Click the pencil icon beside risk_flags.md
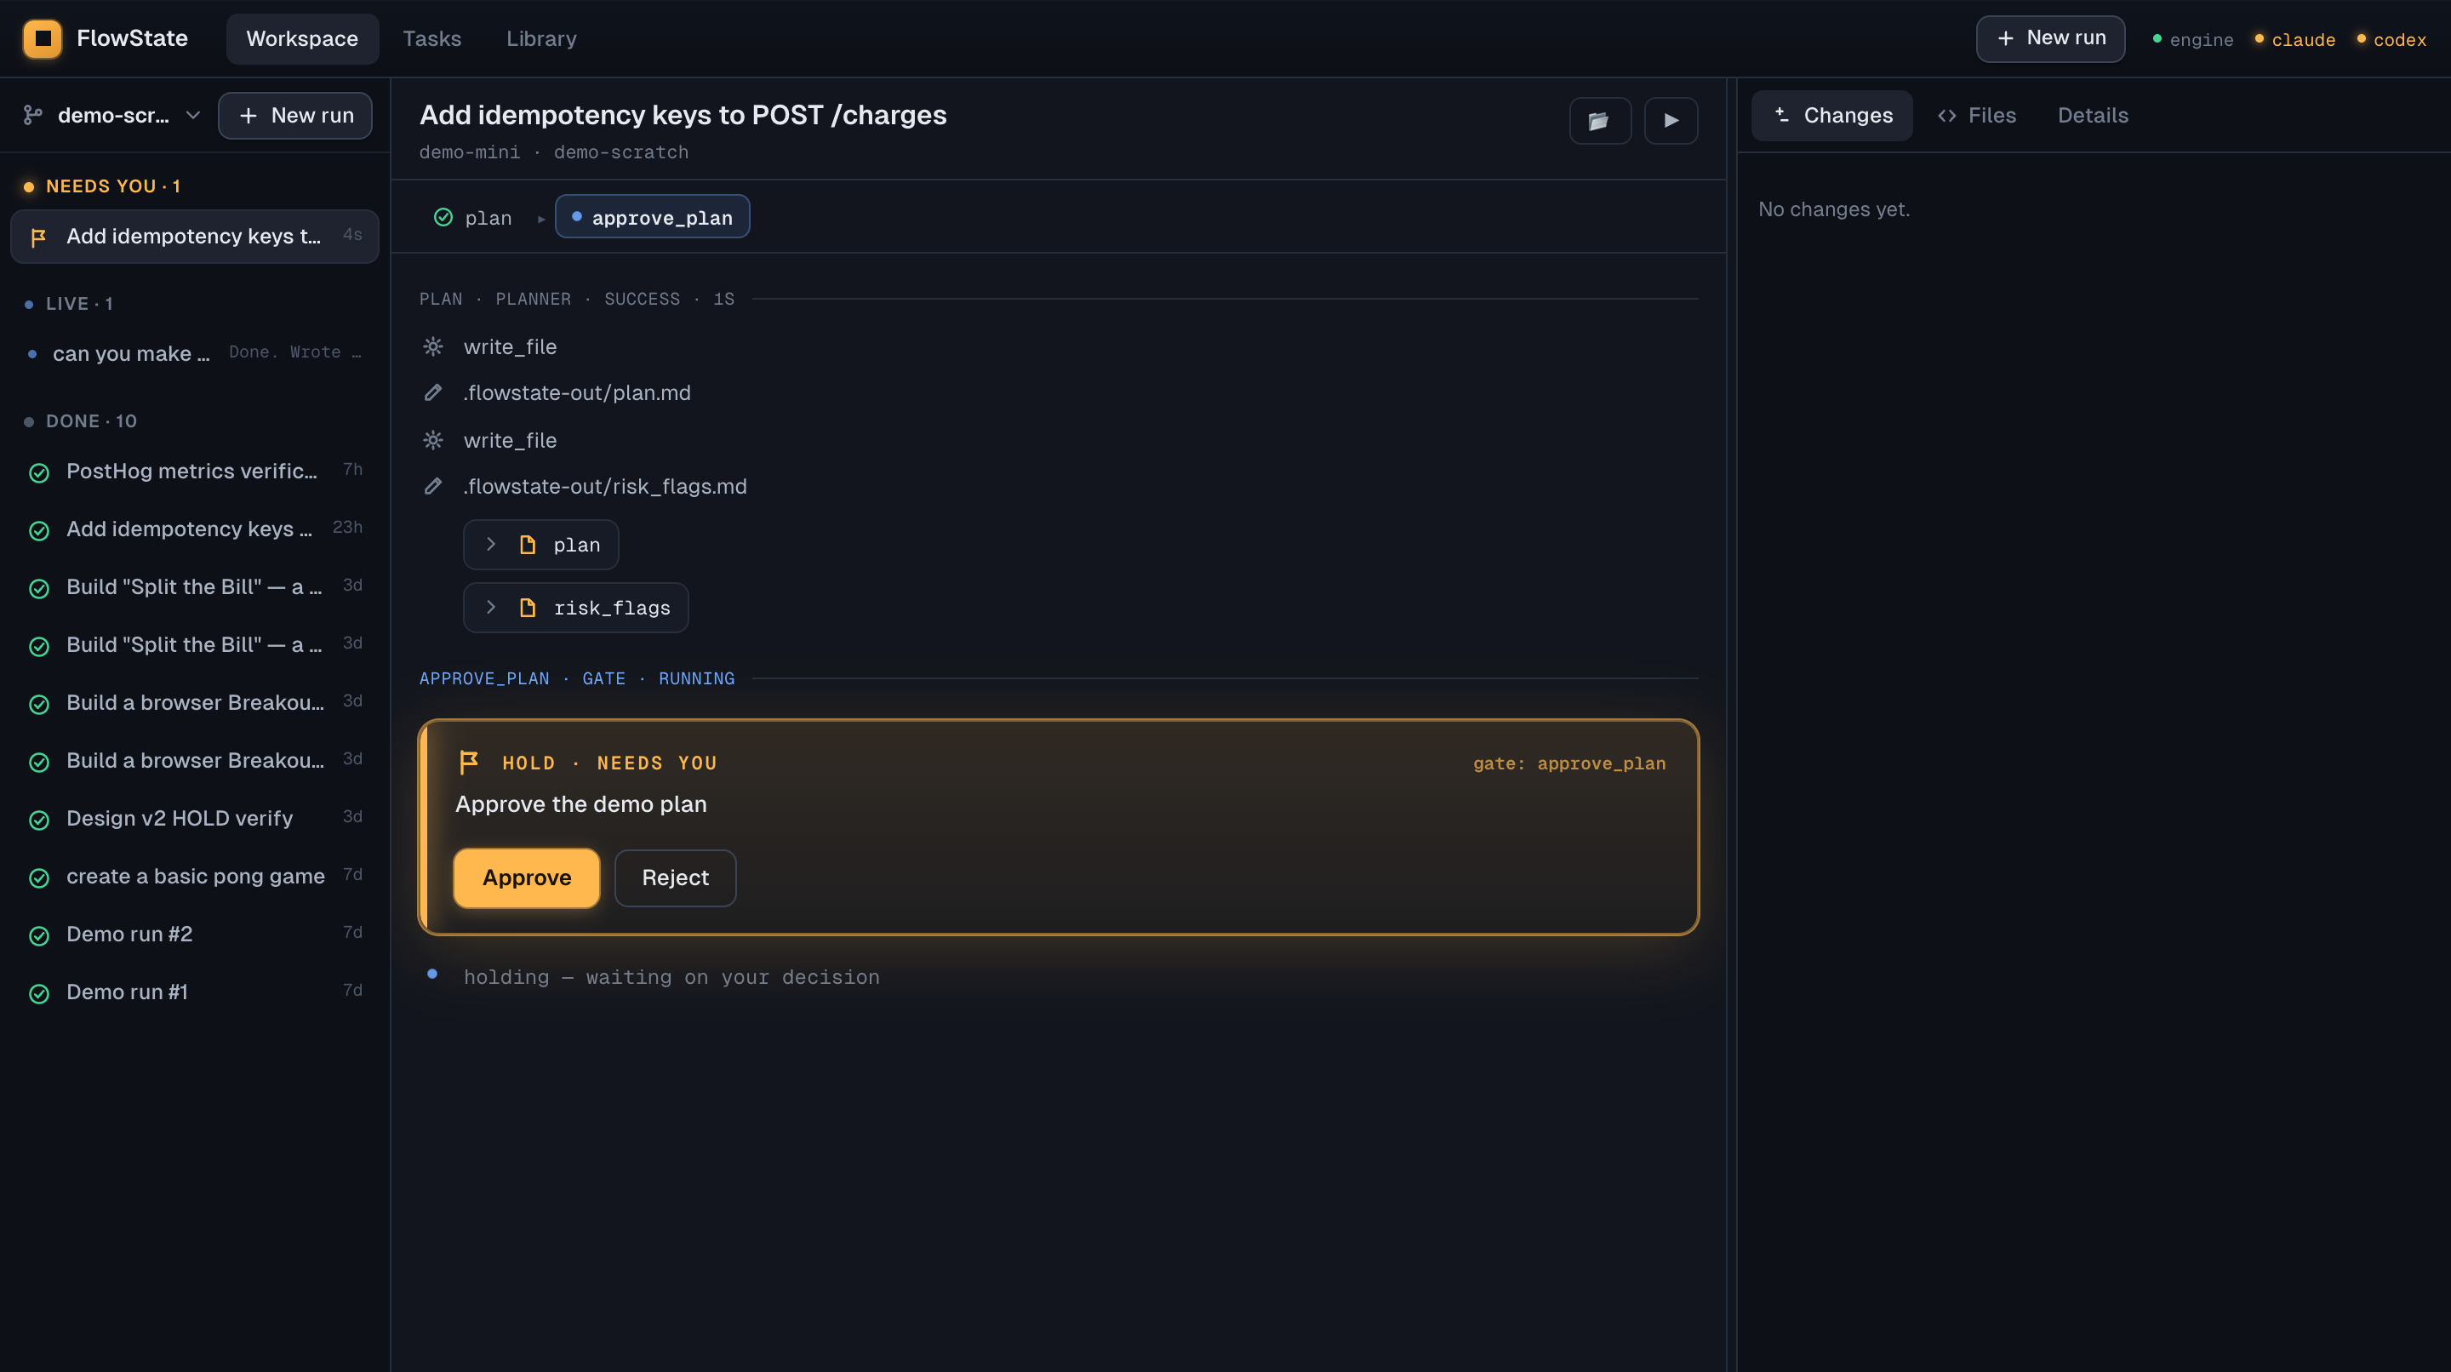The image size is (2451, 1372). (433, 485)
